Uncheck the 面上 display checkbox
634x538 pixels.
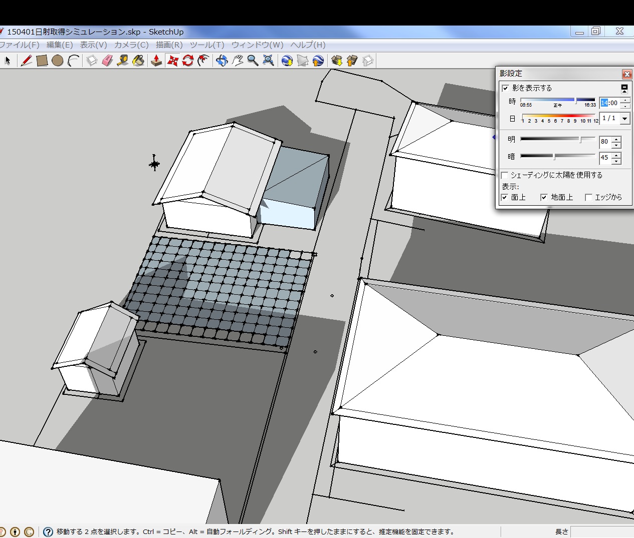[505, 197]
